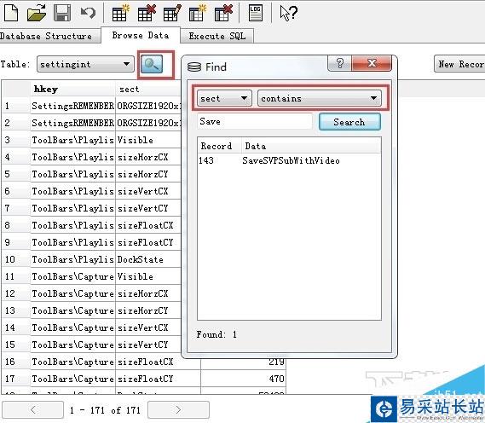
Task: Click the Data column header in Find
Action: [311, 146]
